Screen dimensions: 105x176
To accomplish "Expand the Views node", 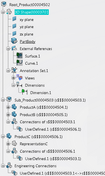I will (13, 78).
